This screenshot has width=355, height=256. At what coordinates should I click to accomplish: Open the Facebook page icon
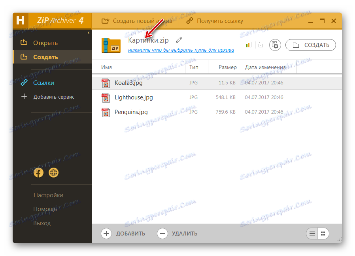[38, 173]
